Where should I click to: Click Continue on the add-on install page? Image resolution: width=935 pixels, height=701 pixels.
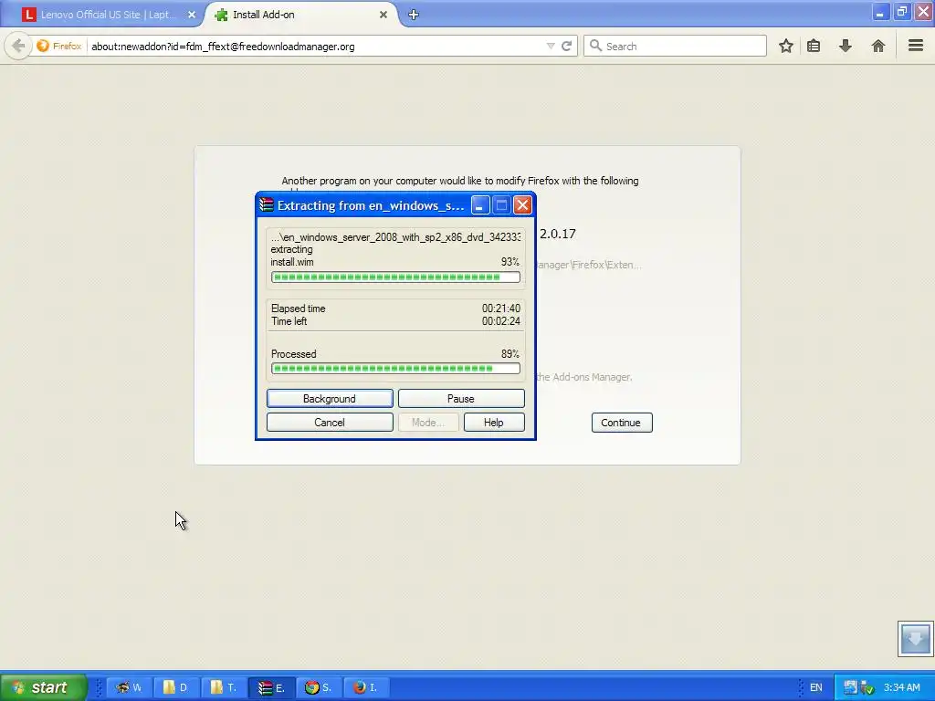[621, 423]
